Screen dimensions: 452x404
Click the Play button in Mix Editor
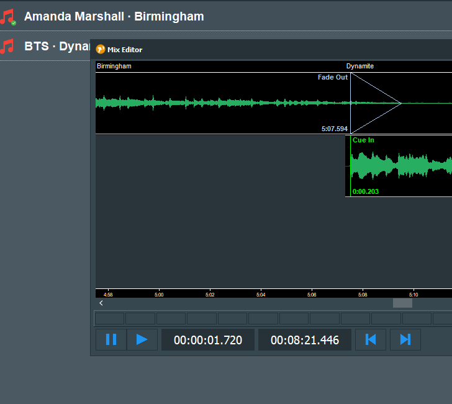[x=142, y=339]
